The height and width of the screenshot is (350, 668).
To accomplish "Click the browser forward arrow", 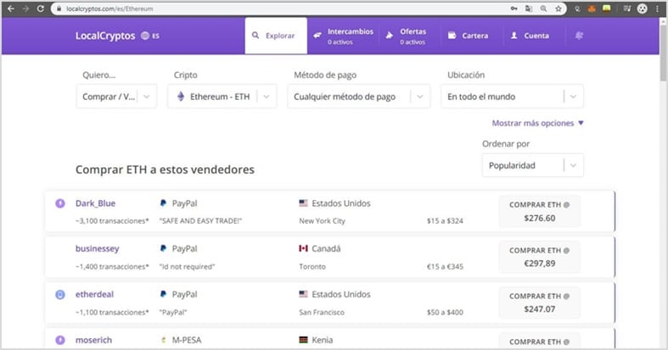I will point(25,8).
